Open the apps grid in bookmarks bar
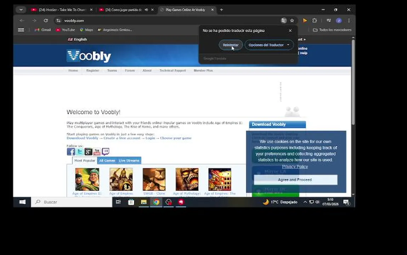The image size is (407, 255). (21, 30)
